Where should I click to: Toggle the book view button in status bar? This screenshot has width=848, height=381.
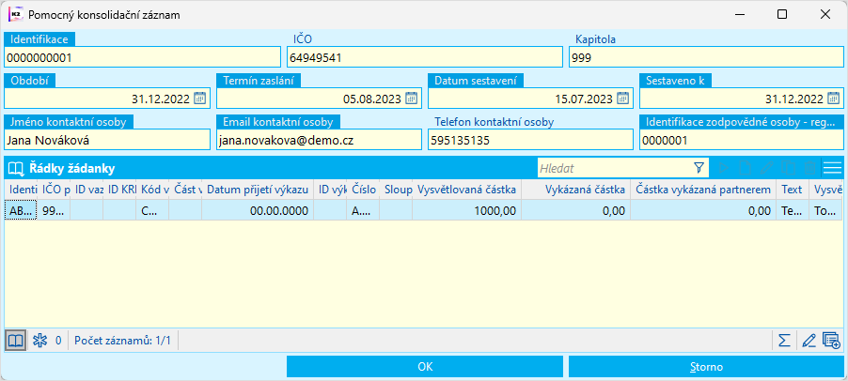point(16,341)
